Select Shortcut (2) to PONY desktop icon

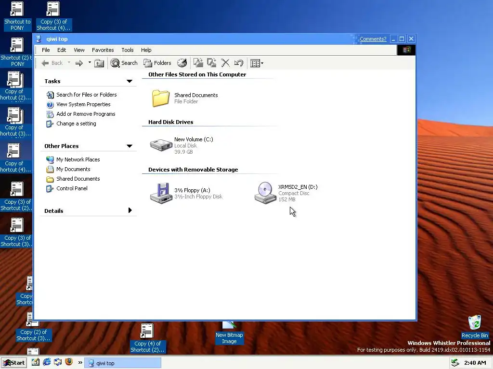point(16,52)
